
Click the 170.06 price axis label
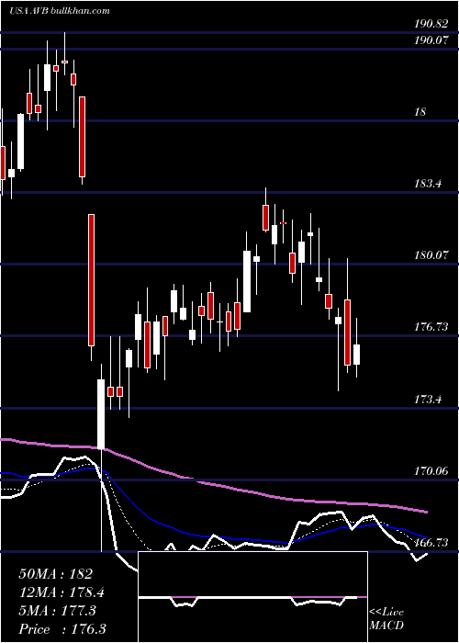[431, 471]
